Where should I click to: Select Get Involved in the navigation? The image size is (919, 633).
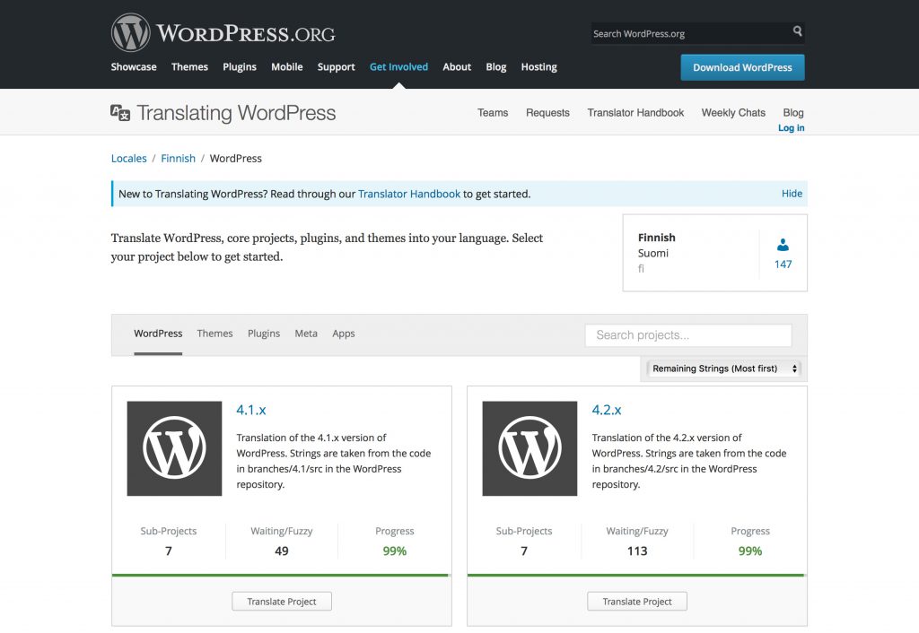pos(398,66)
